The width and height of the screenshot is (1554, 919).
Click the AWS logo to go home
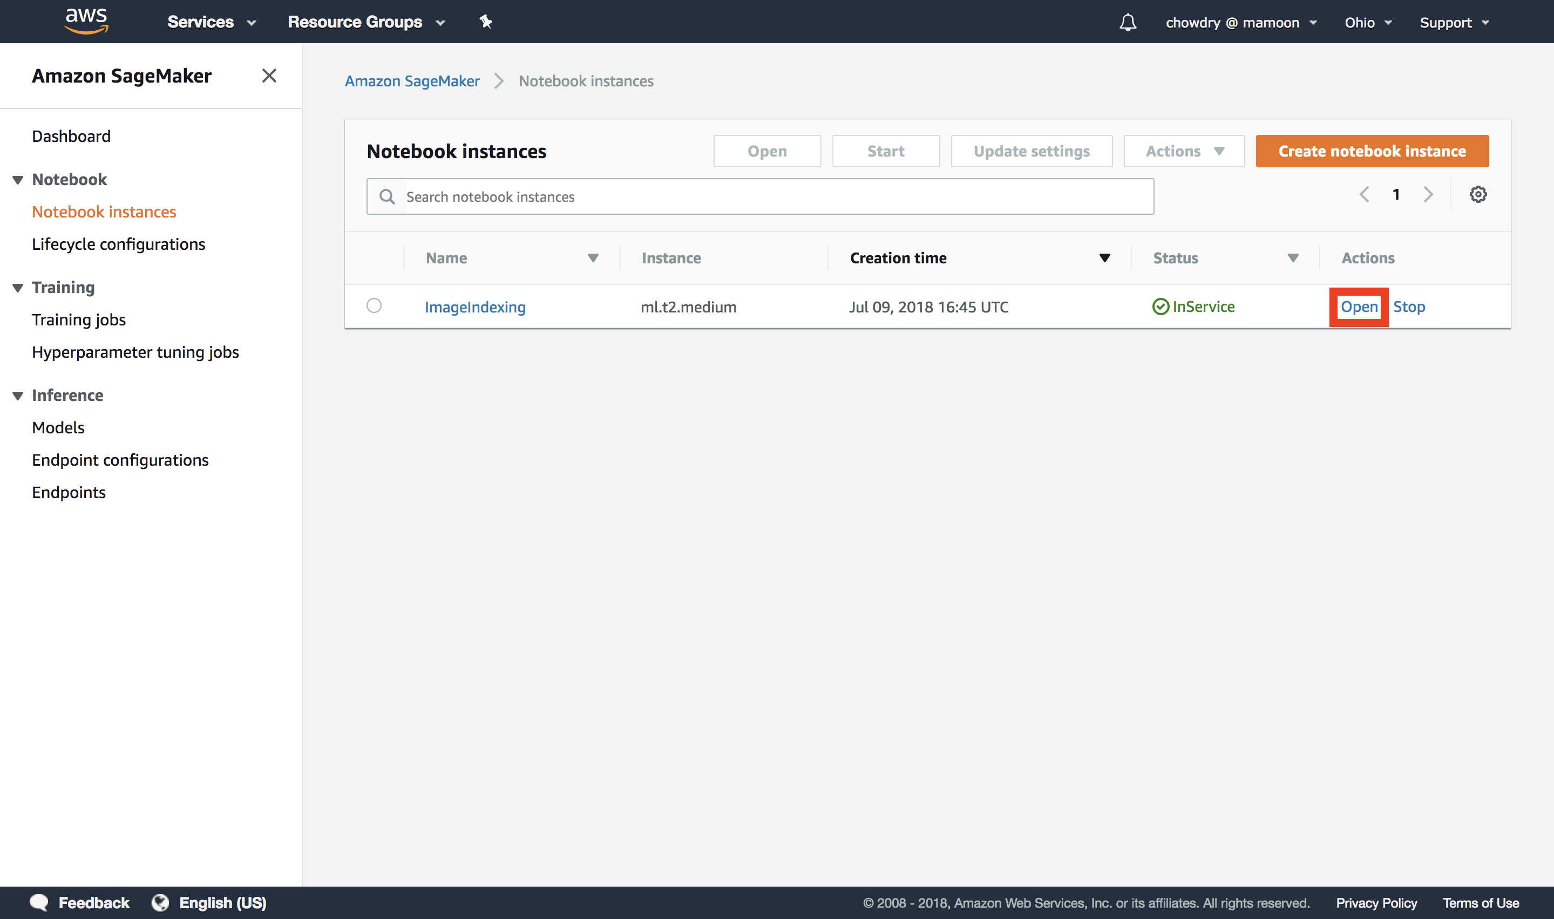pyautogui.click(x=86, y=21)
